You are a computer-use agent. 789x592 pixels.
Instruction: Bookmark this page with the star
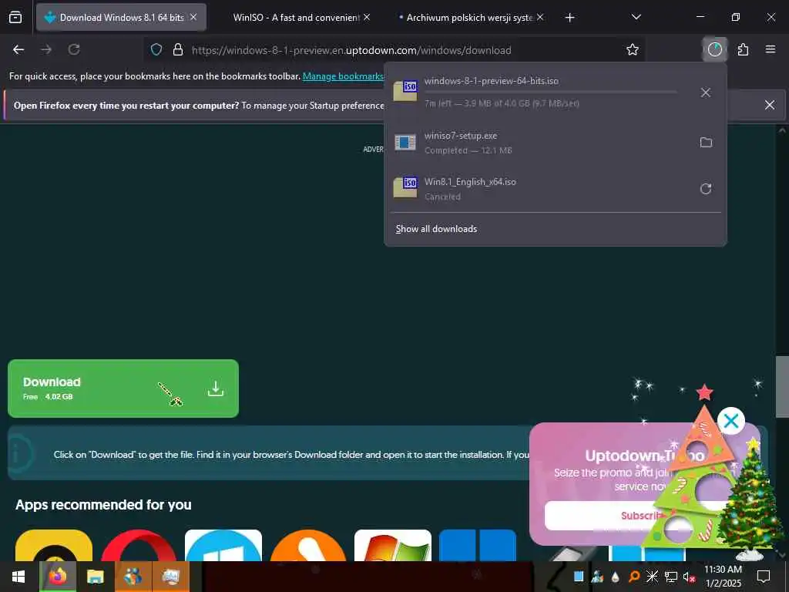pyautogui.click(x=633, y=49)
